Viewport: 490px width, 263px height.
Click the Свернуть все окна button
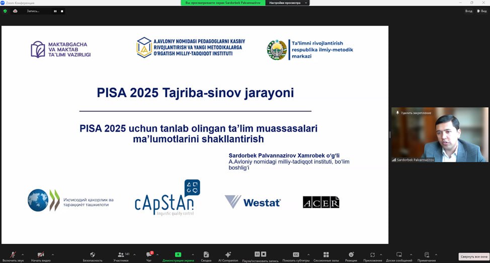coord(473,256)
